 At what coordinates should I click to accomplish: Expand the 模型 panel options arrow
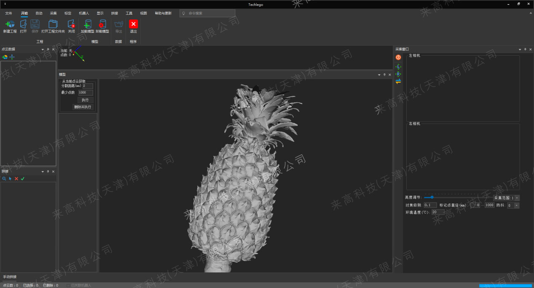click(379, 75)
